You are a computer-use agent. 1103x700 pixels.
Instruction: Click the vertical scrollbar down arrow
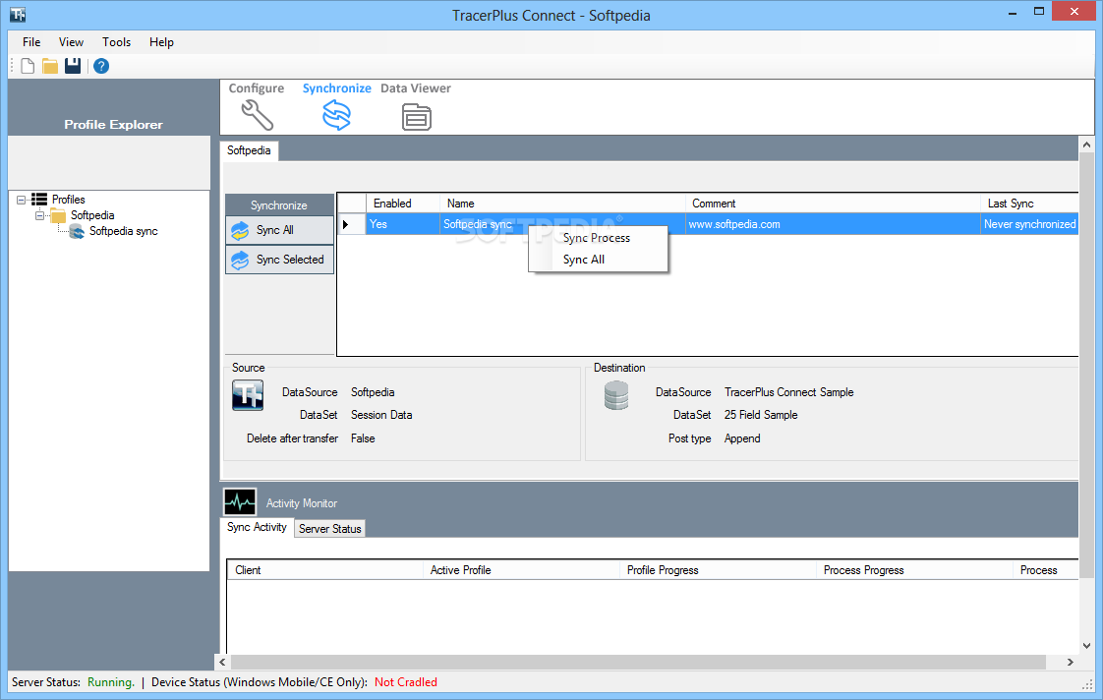click(1087, 646)
